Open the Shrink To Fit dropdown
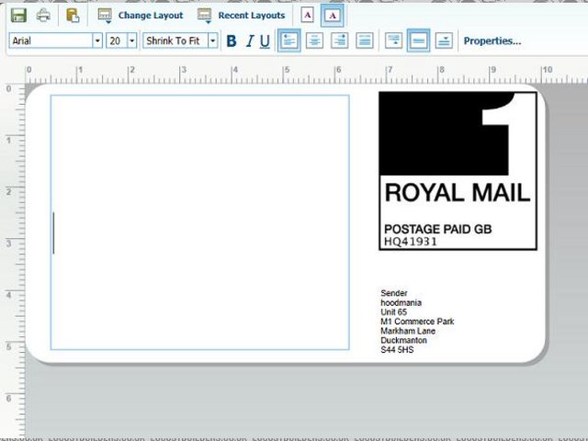Screen dimensions: 588x441 pyautogui.click(x=212, y=41)
